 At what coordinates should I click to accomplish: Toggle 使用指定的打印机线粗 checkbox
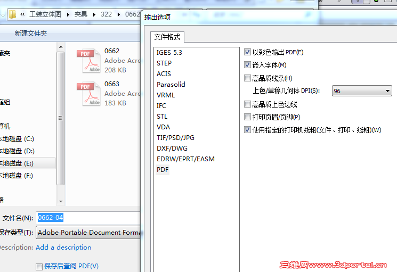coord(247,130)
